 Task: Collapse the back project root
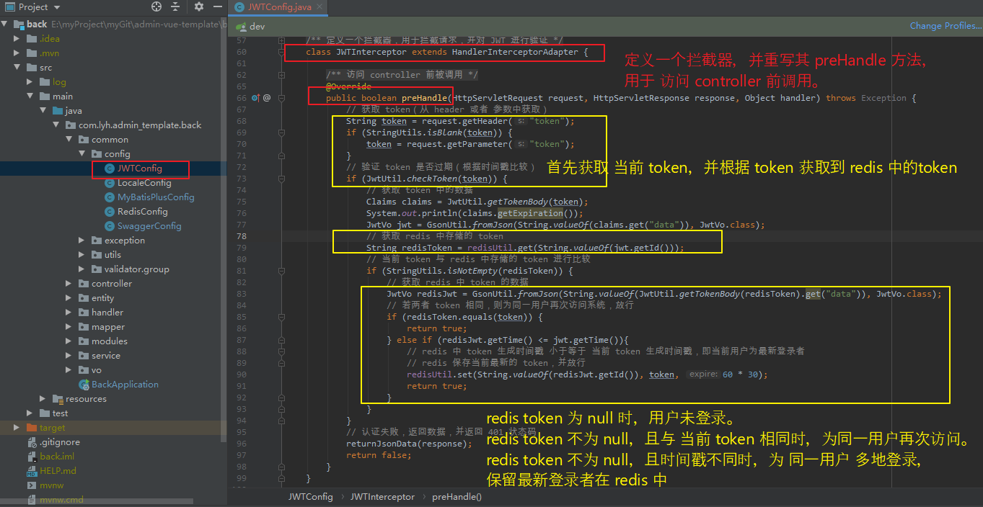pyautogui.click(x=5, y=24)
